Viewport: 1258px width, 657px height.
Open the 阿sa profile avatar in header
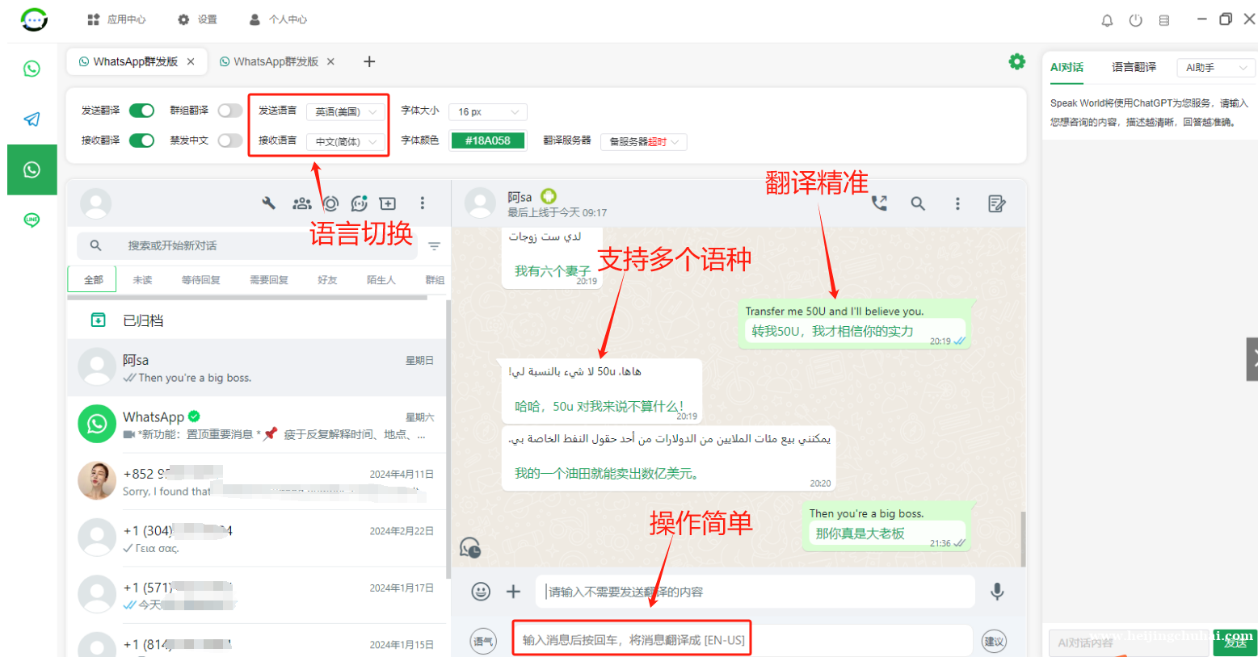click(480, 203)
